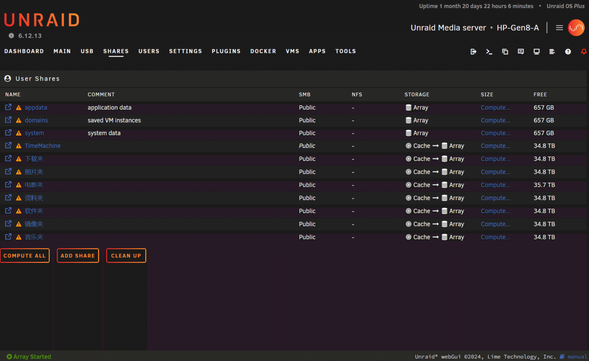The width and height of the screenshot is (589, 361).
Task: Open the hamburger dropdown menu near the server name
Action: [559, 28]
